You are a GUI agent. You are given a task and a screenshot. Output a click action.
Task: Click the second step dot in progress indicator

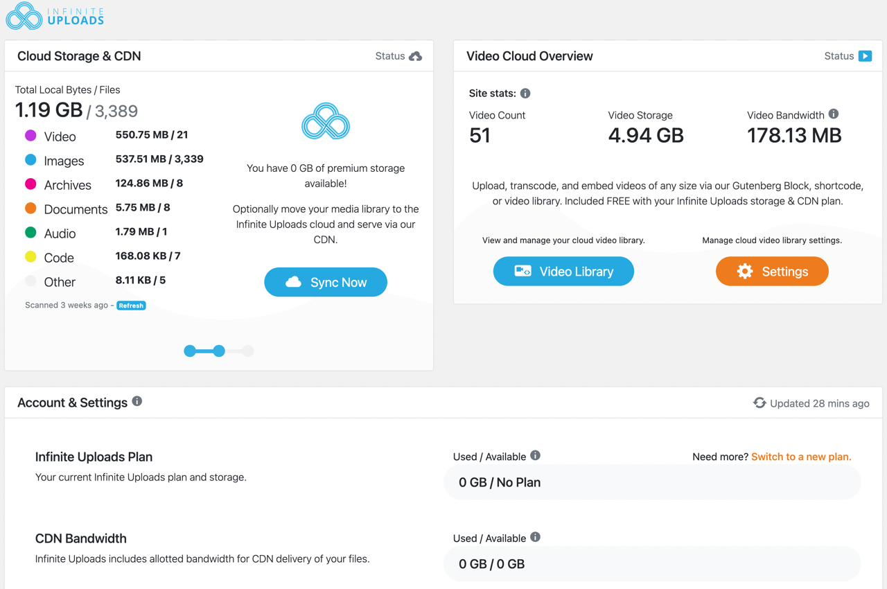point(219,351)
